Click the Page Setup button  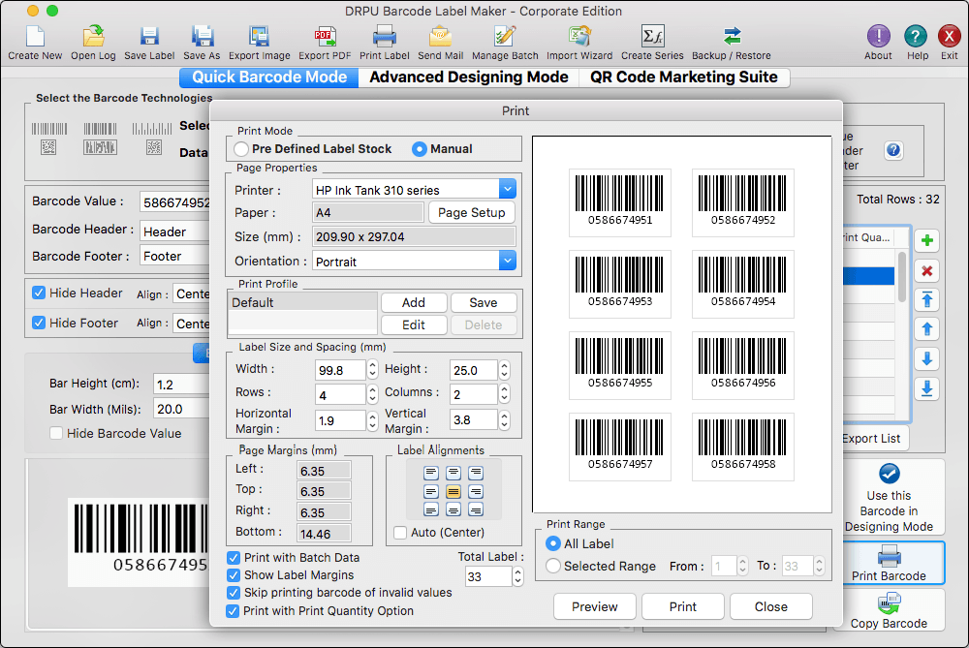pyautogui.click(x=472, y=212)
